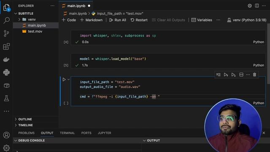Open the Variables viewer
Viewport: 270px width, 152px height.
(x=202, y=20)
